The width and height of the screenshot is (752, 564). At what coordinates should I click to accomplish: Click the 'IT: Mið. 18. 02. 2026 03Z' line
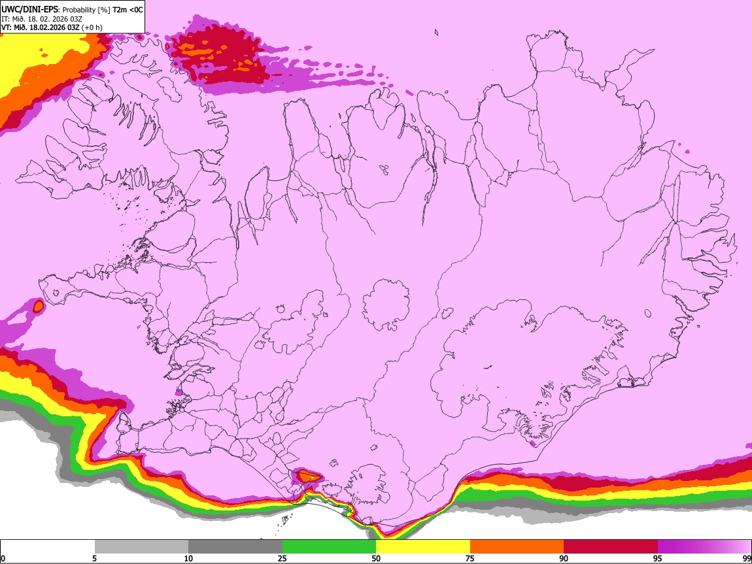point(42,19)
